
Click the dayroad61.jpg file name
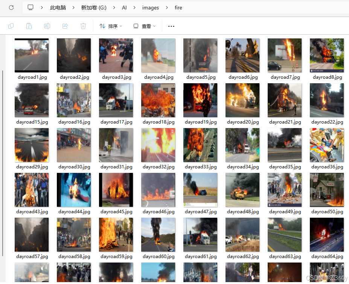(x=201, y=257)
